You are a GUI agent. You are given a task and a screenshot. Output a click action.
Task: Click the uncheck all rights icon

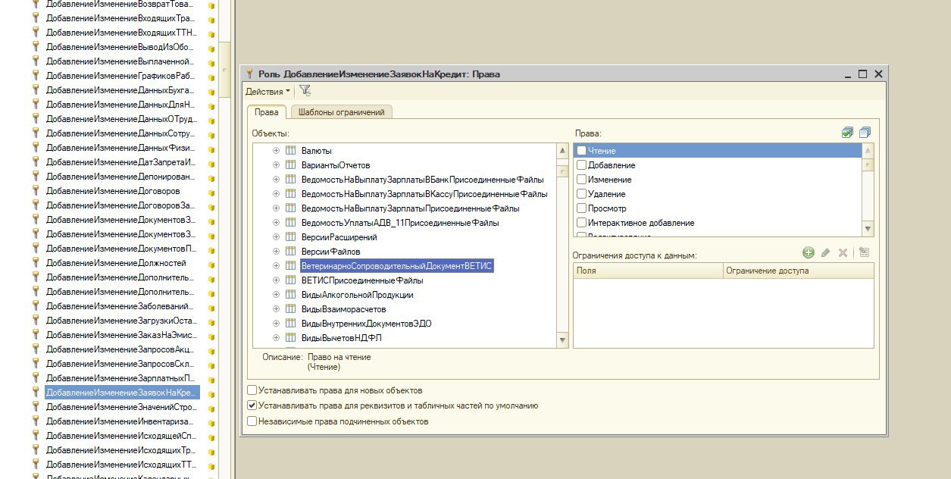coord(865,133)
